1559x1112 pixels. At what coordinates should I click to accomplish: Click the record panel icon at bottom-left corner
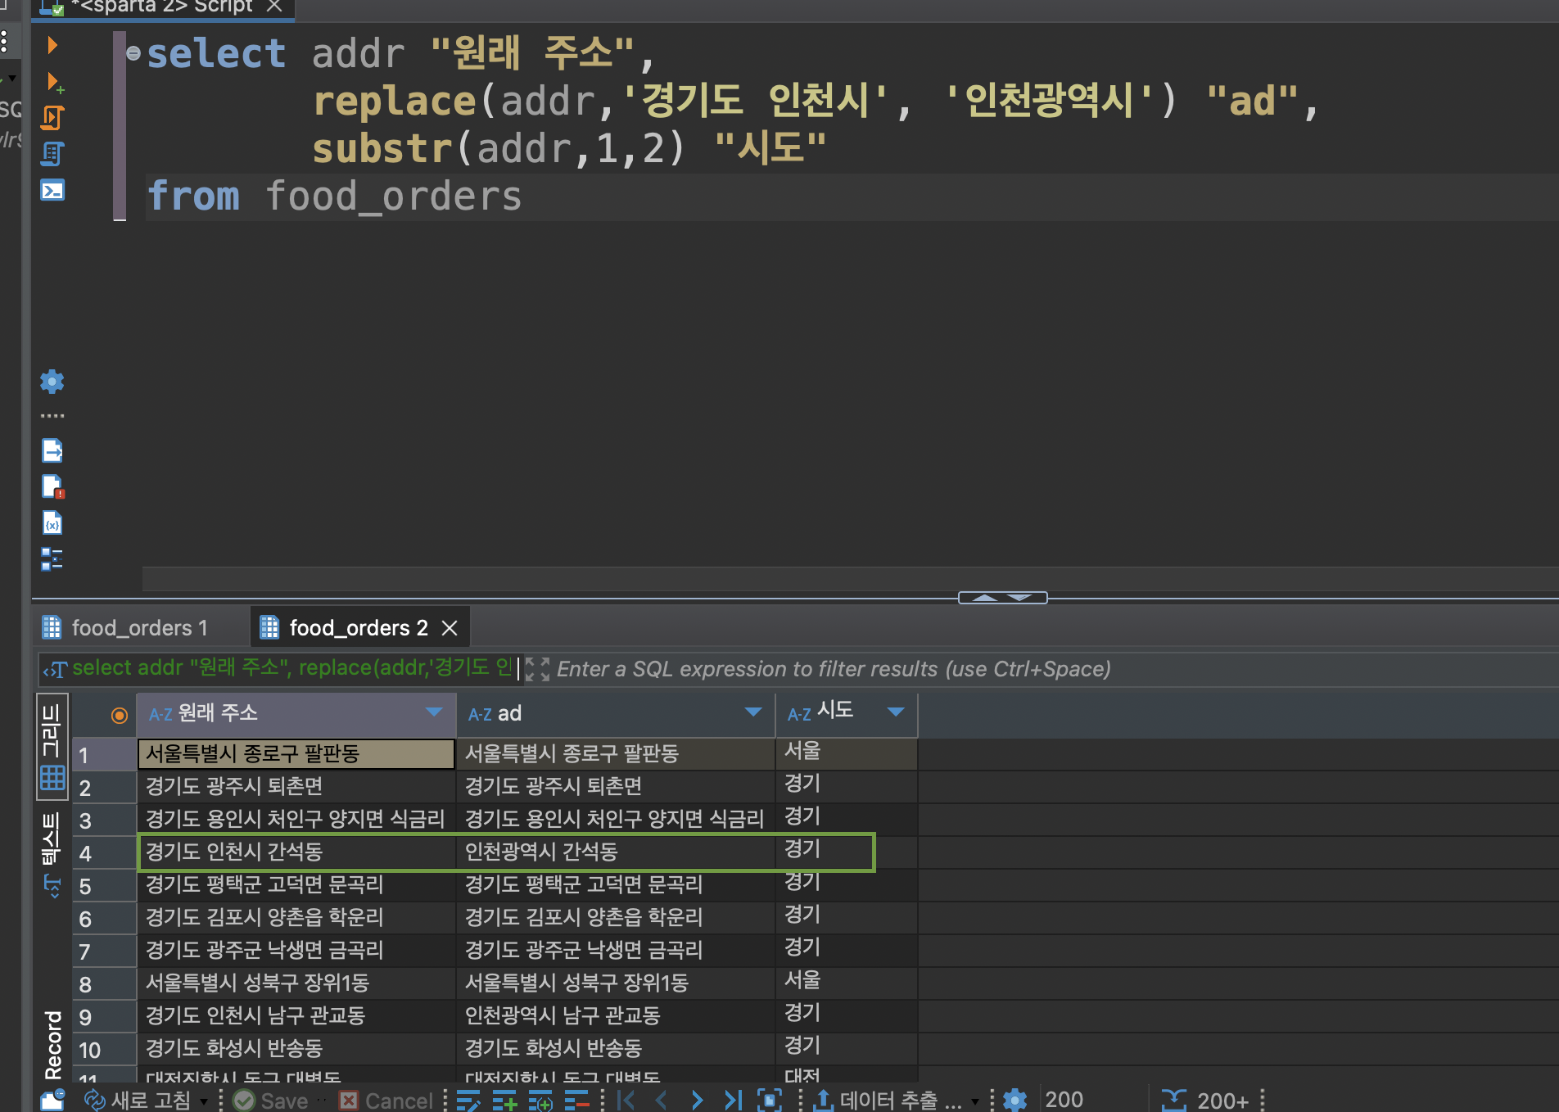[52, 1100]
